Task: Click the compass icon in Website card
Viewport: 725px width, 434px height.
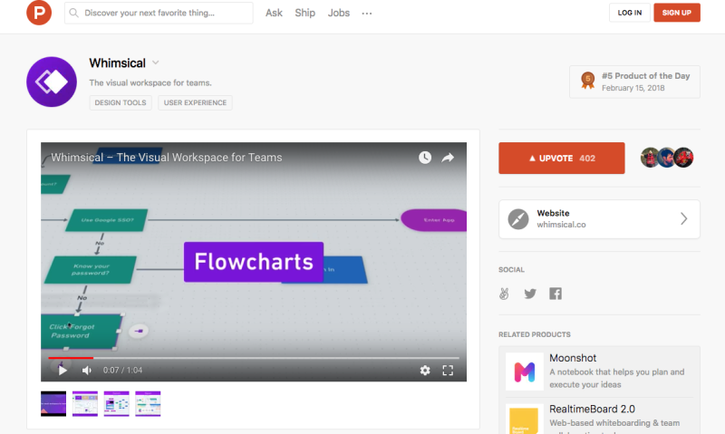Action: (518, 219)
